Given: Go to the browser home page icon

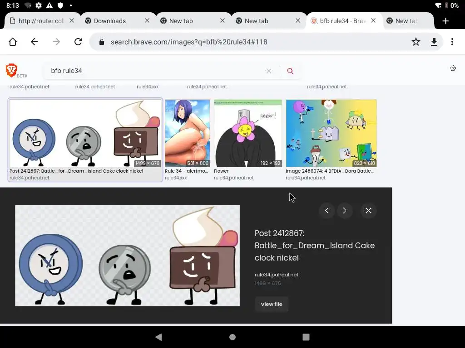Looking at the screenshot, I should pyautogui.click(x=13, y=42).
